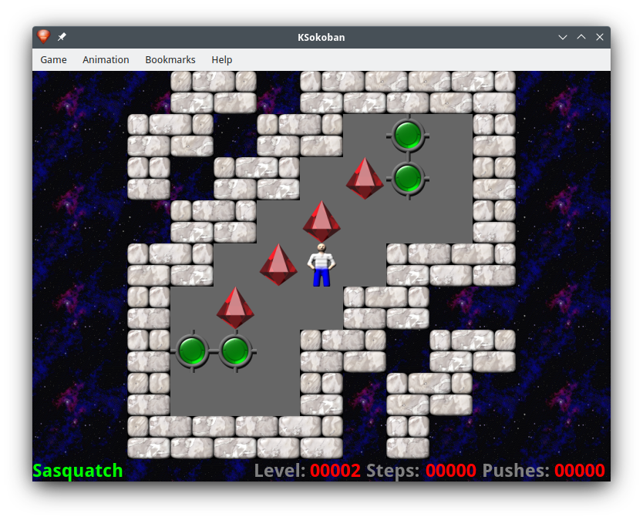Minimize the KSokoban window
643x520 pixels.
click(563, 37)
